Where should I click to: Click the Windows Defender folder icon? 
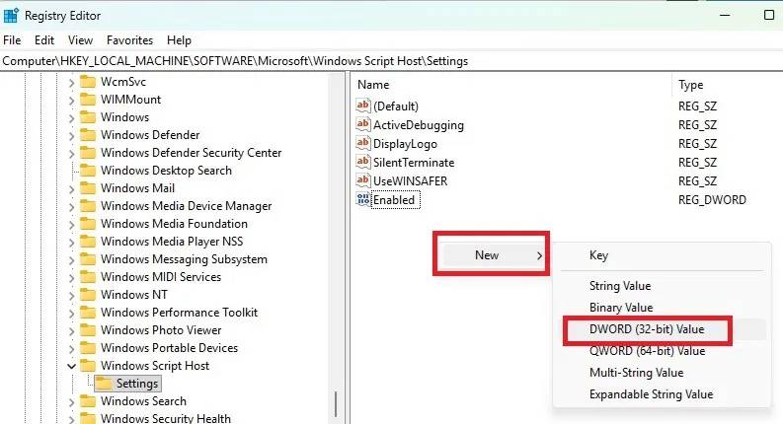click(x=88, y=135)
